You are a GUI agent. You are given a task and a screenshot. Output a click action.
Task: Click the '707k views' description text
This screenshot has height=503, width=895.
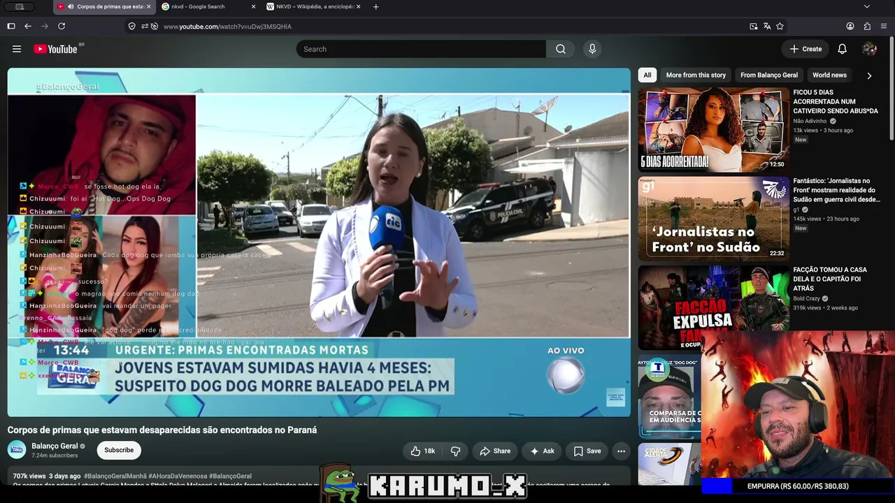tap(29, 476)
